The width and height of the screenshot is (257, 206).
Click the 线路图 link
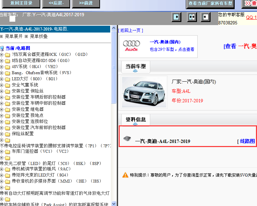pos(247,141)
